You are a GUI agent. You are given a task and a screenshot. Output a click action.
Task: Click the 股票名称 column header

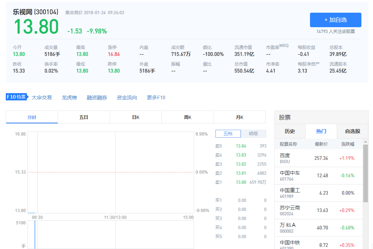(288, 144)
